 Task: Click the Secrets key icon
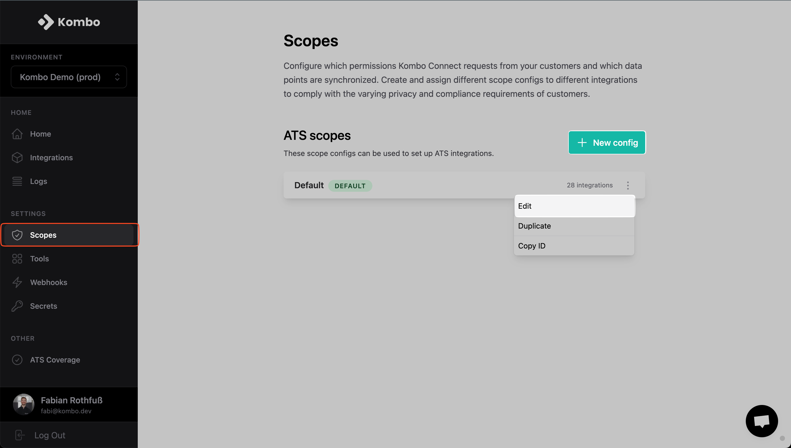(17, 306)
